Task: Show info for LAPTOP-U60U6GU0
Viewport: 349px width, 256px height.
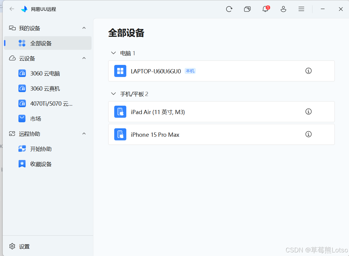Action: [308, 71]
